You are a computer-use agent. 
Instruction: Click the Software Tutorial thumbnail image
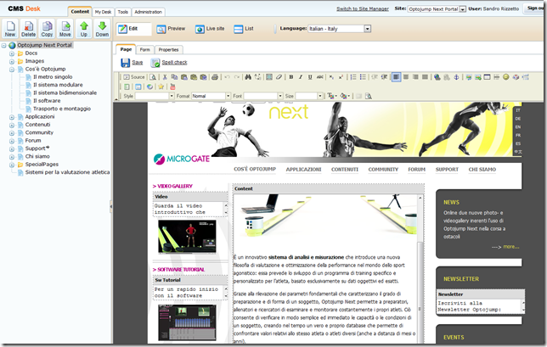click(187, 322)
